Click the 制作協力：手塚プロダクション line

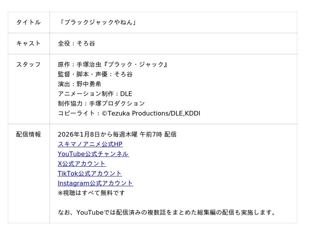click(x=101, y=103)
